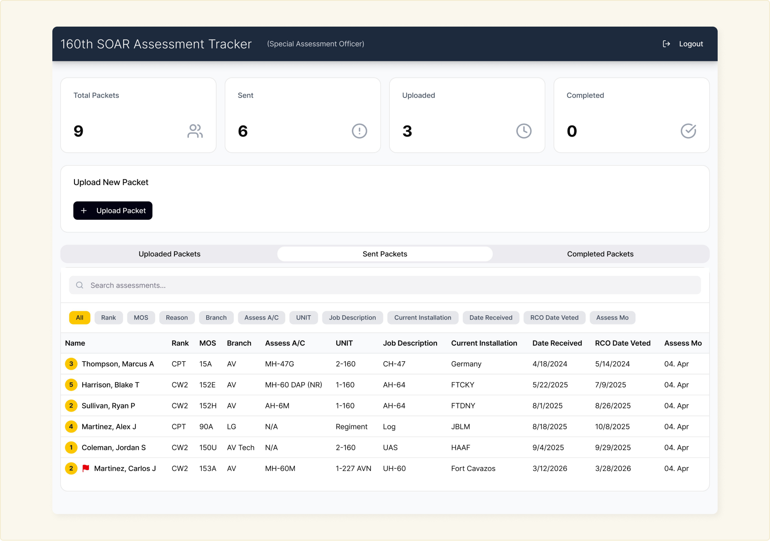Click the Date Received column header
The image size is (770, 541).
[557, 343]
